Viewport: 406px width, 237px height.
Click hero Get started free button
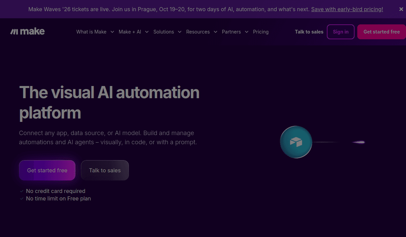(x=47, y=170)
